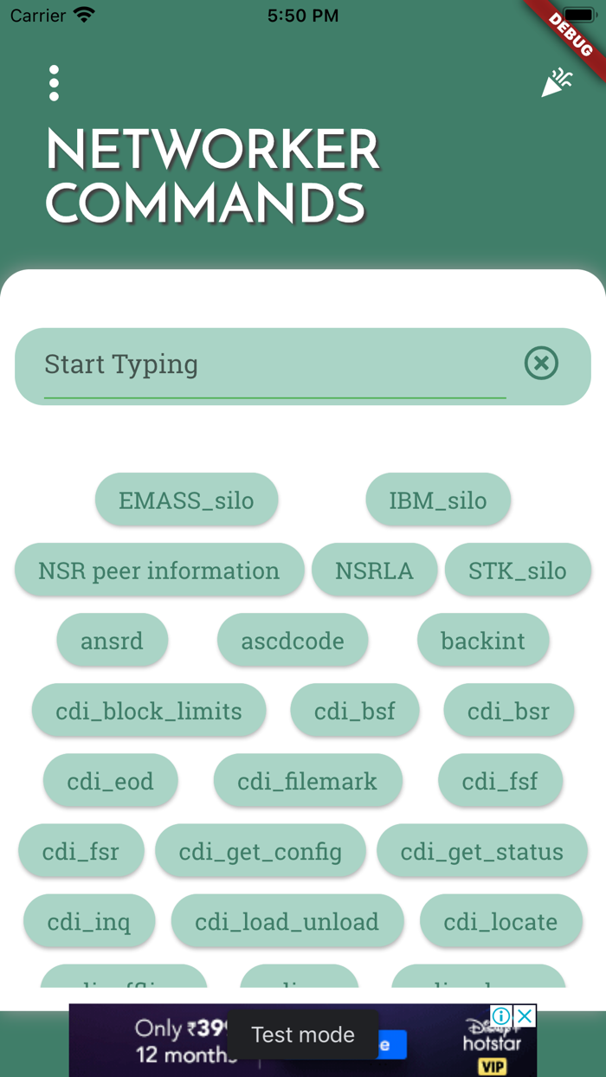Select the cdi_load_unload command
This screenshot has width=606, height=1077.
coord(287,921)
